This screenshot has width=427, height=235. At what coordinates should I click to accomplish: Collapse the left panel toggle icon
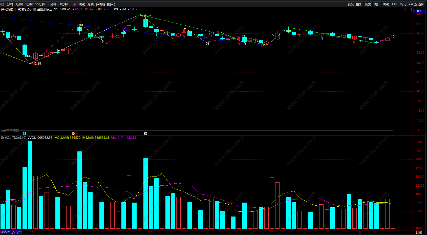pos(2,4)
